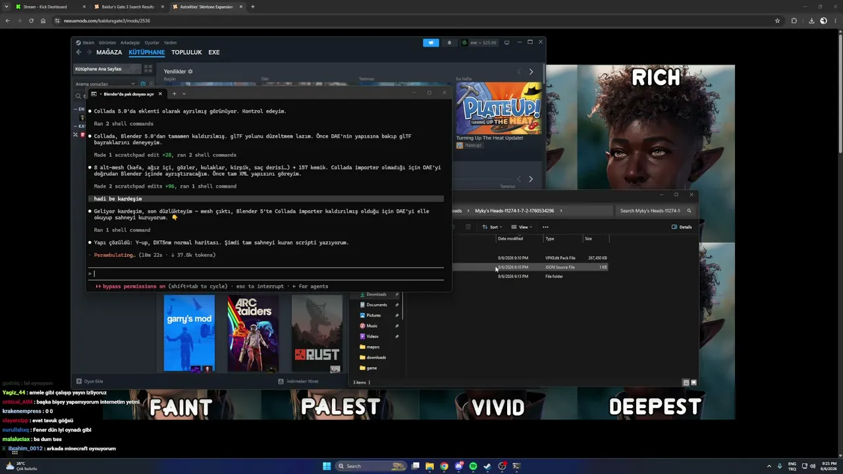Viewport: 843px width, 474px height.
Task: Click the Windows Start button
Action: point(327,466)
